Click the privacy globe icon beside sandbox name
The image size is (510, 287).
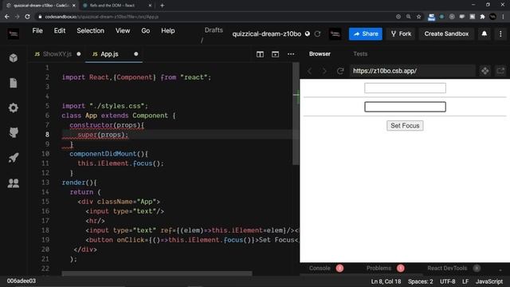[x=308, y=33]
